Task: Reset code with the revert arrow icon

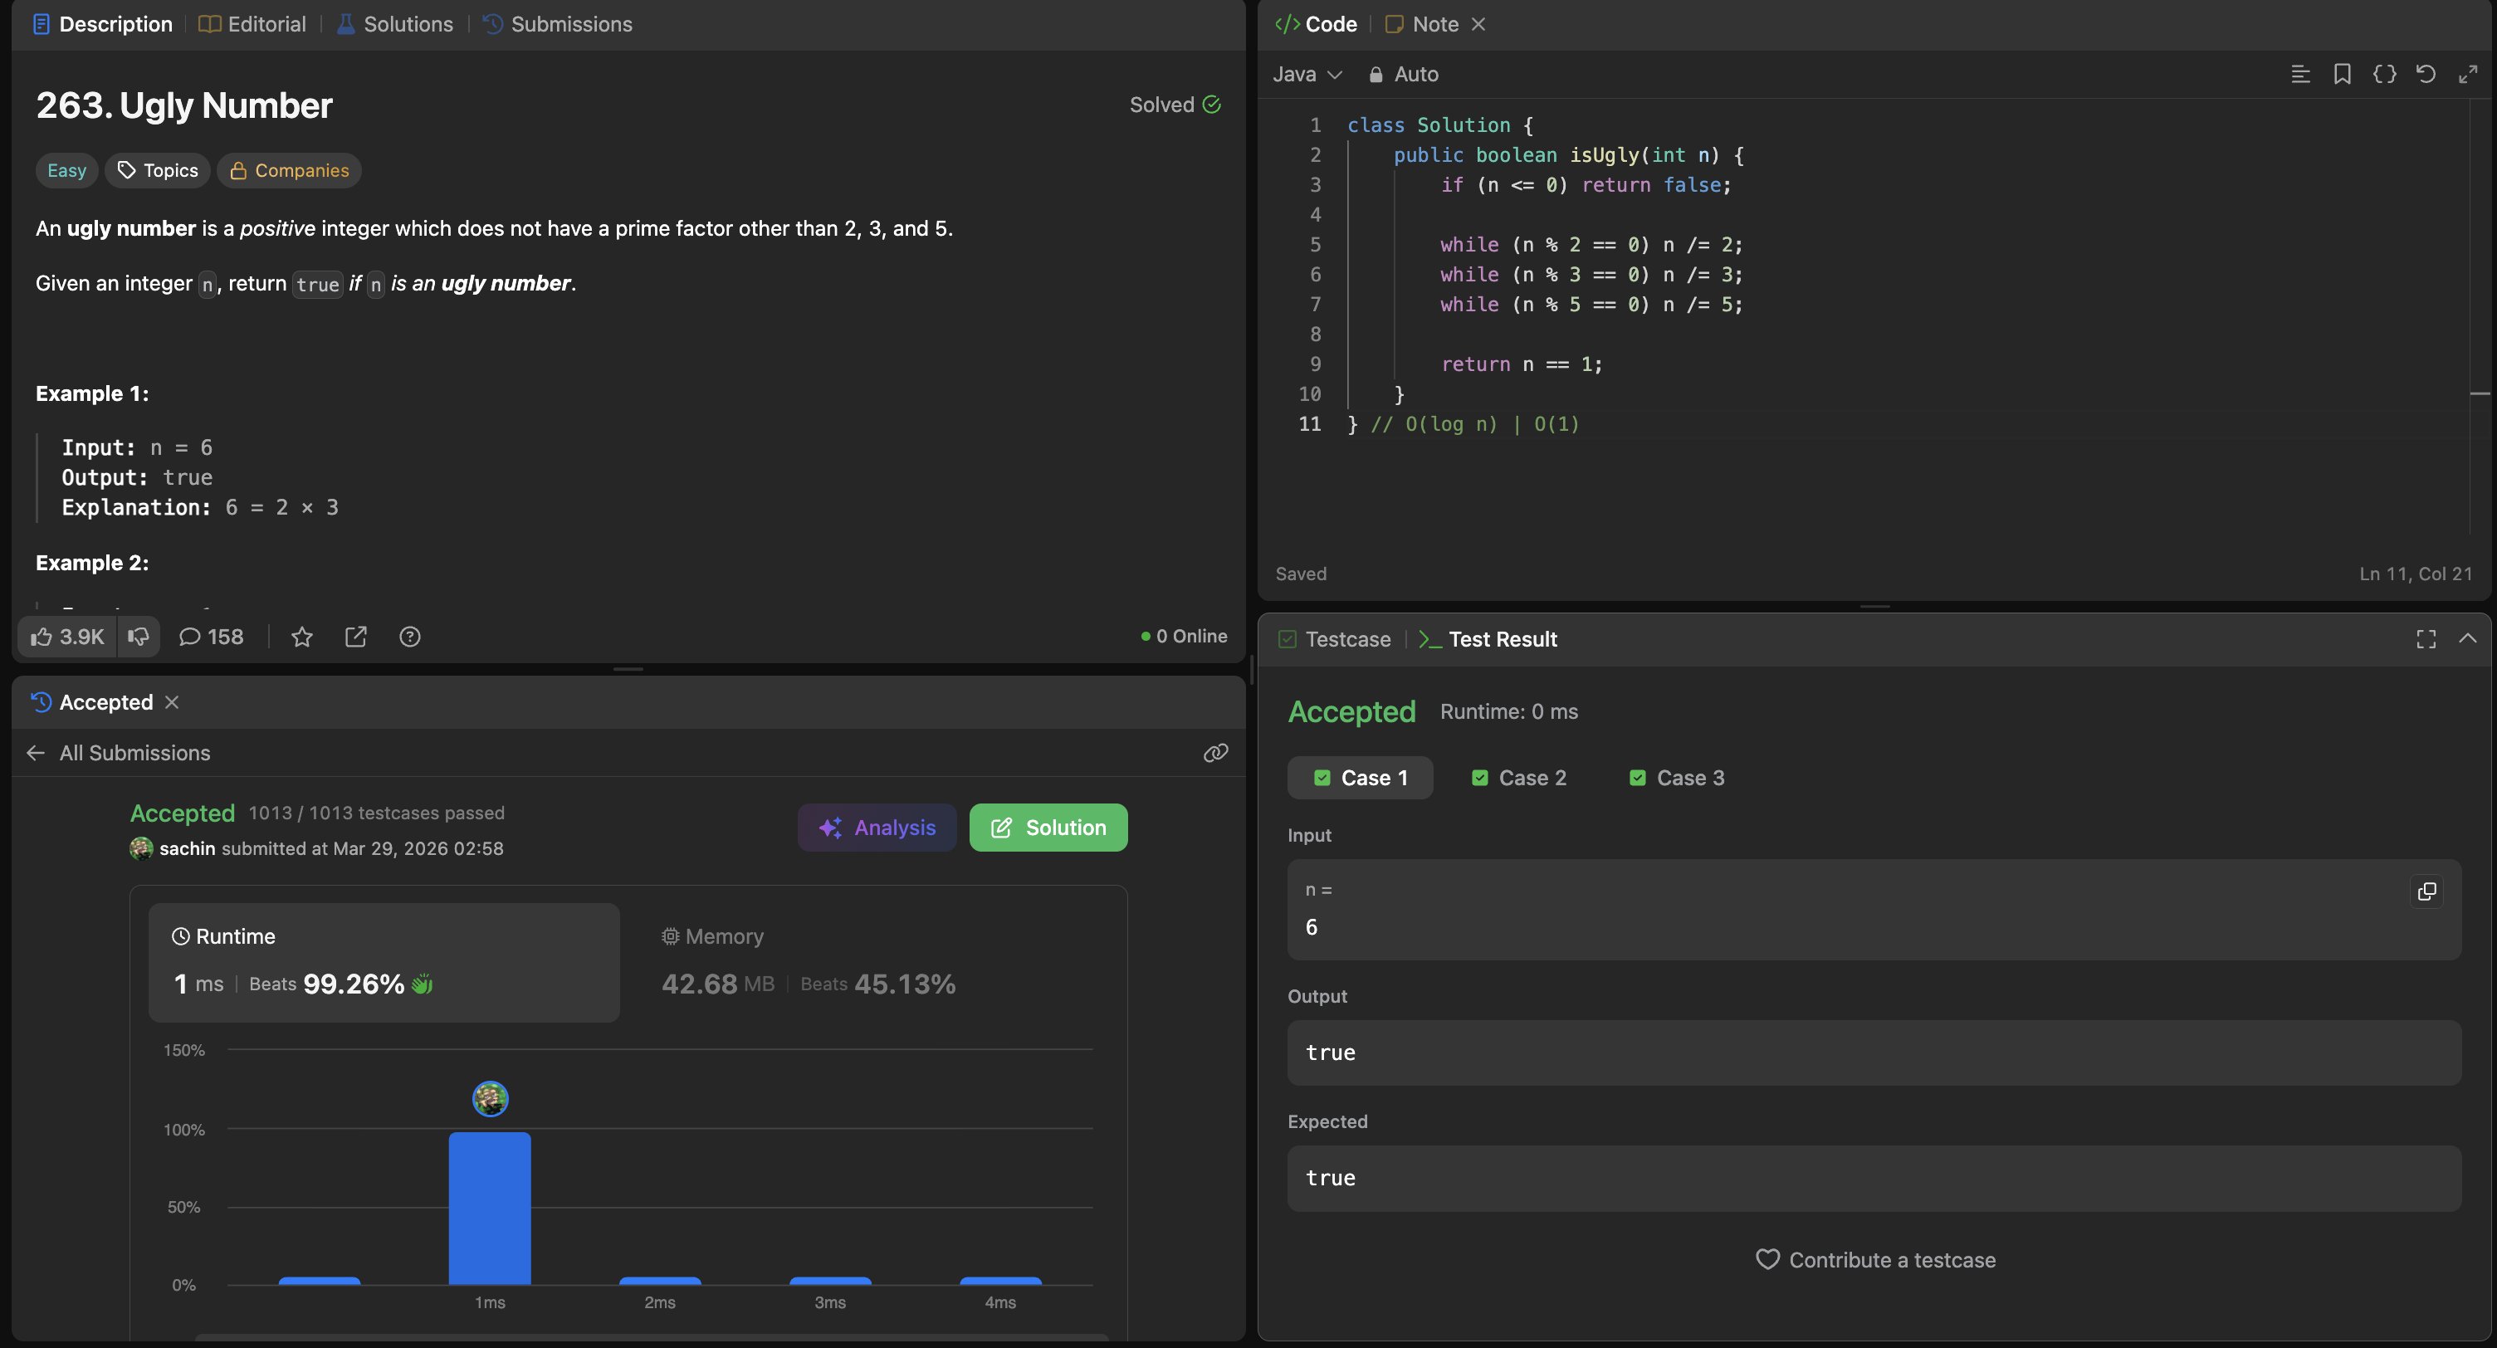Action: [2426, 75]
